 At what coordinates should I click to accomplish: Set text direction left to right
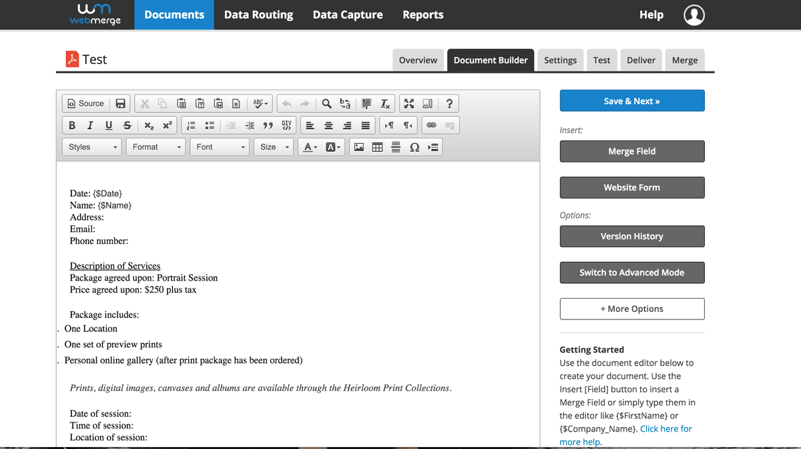coord(390,125)
